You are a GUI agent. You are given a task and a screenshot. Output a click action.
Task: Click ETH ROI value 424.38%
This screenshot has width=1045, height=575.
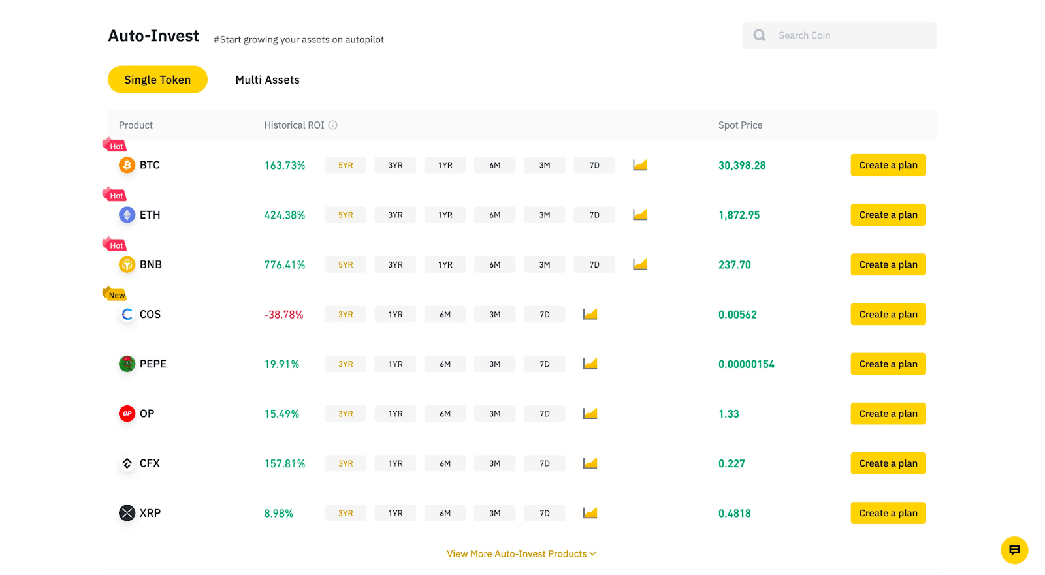point(284,215)
